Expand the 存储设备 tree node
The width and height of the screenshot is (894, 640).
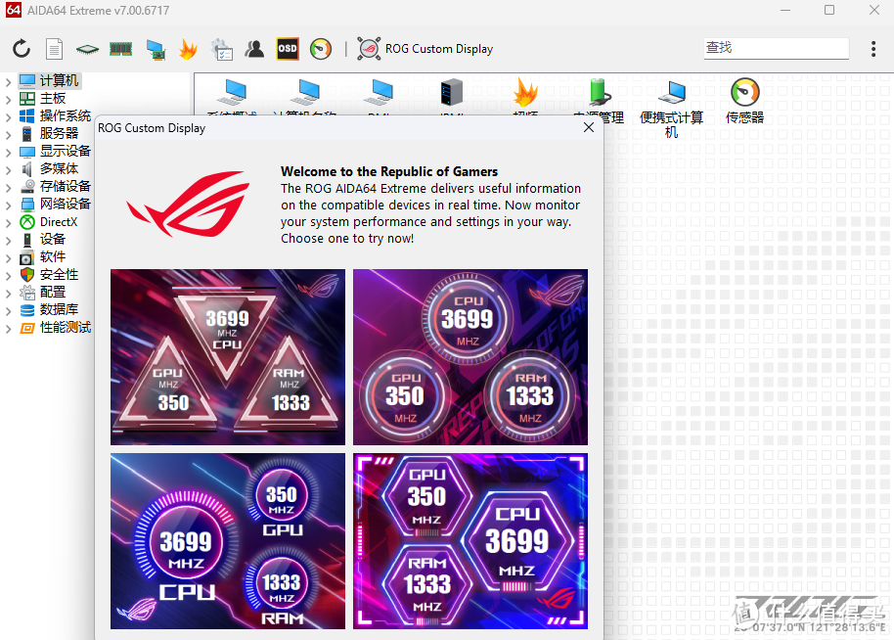pos(8,187)
